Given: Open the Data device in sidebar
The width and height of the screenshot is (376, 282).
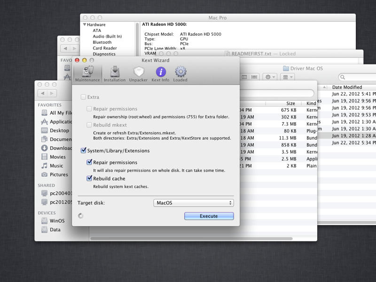Looking at the screenshot, I should [x=51, y=229].
